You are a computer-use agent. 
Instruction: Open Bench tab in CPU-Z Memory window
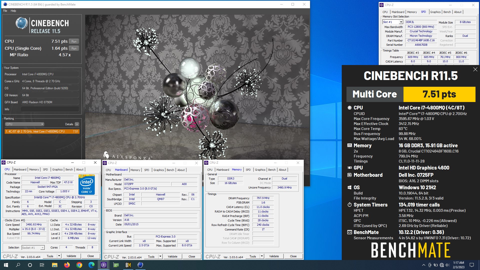[272, 170]
